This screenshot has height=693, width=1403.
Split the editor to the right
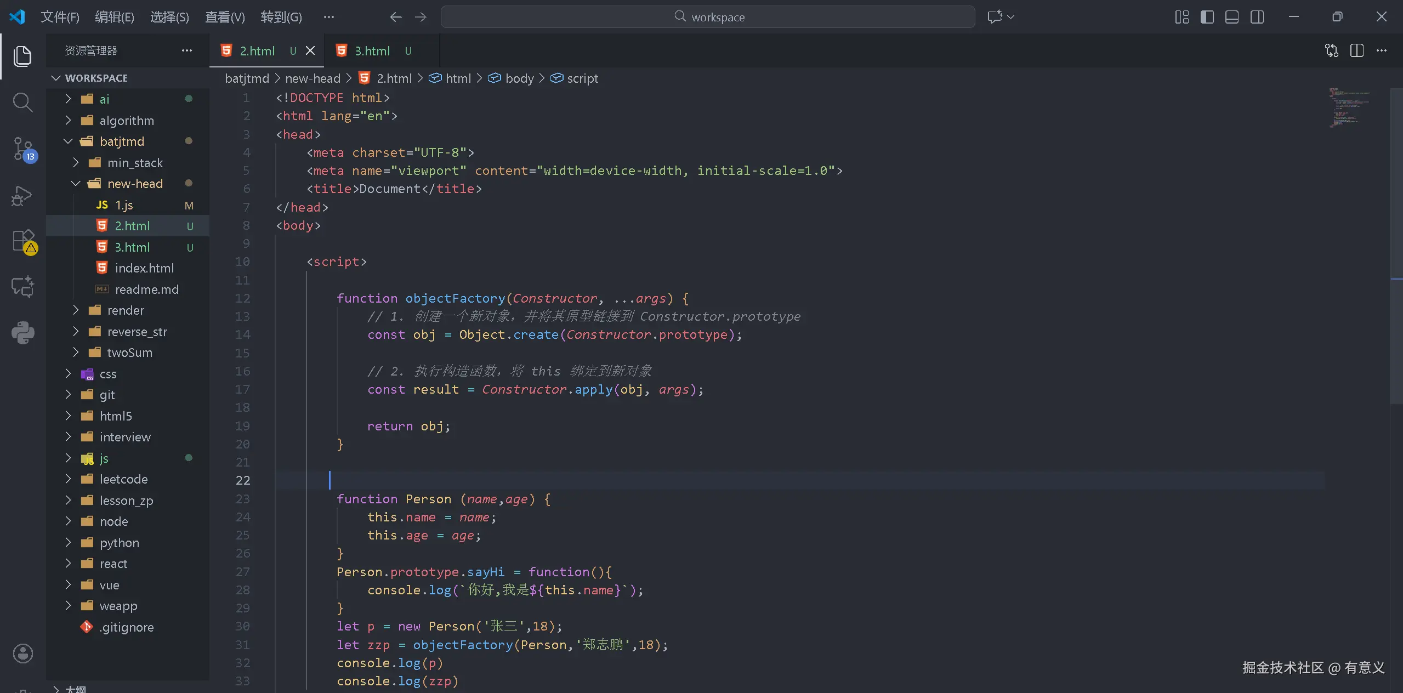coord(1356,50)
